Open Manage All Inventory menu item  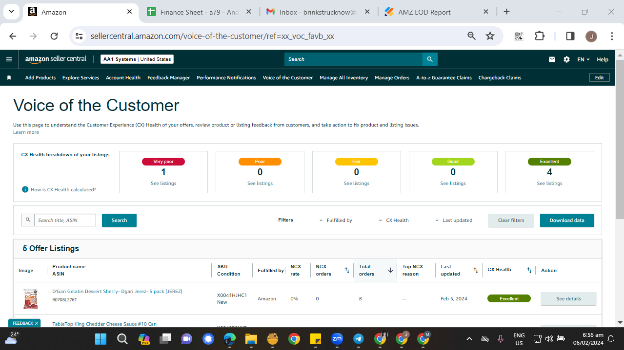coord(343,77)
